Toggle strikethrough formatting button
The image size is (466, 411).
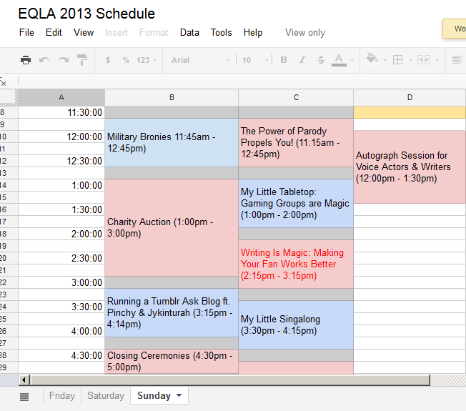coord(321,60)
